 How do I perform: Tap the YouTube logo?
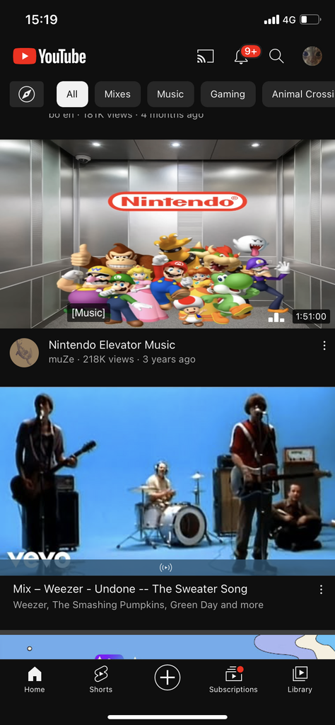(x=49, y=57)
